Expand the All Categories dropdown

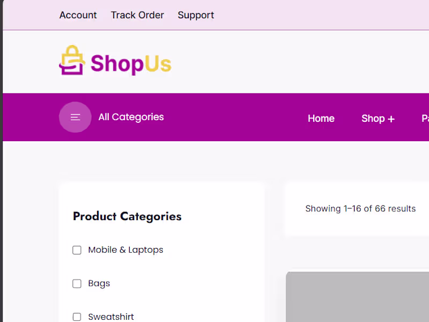coord(131,117)
